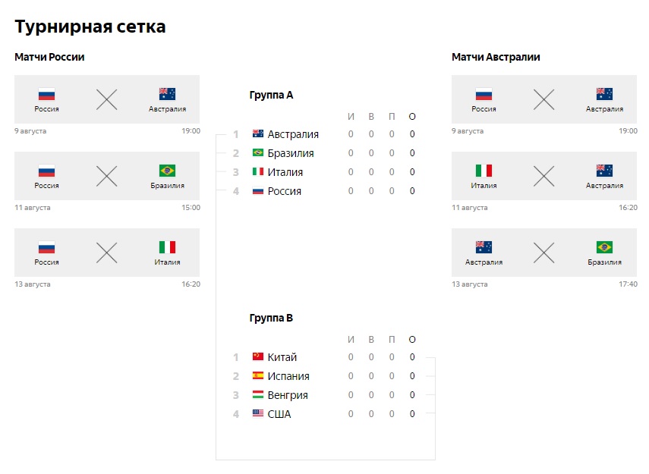This screenshot has width=649, height=474.
Task: Click Brazil flag in Россия–Бразилия match card
Action: [167, 171]
